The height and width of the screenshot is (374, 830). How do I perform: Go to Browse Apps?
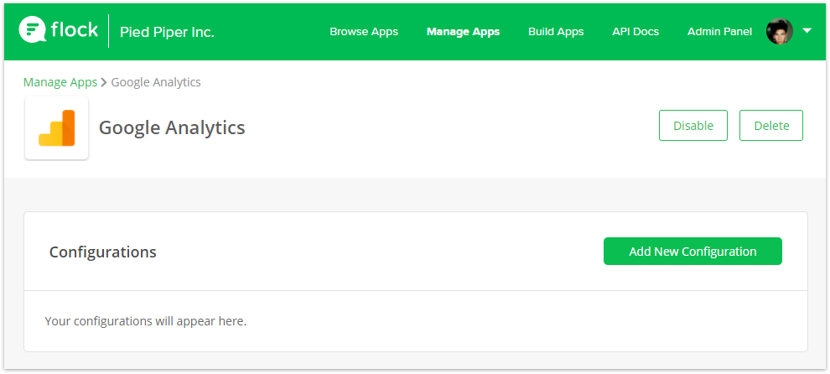(x=364, y=32)
